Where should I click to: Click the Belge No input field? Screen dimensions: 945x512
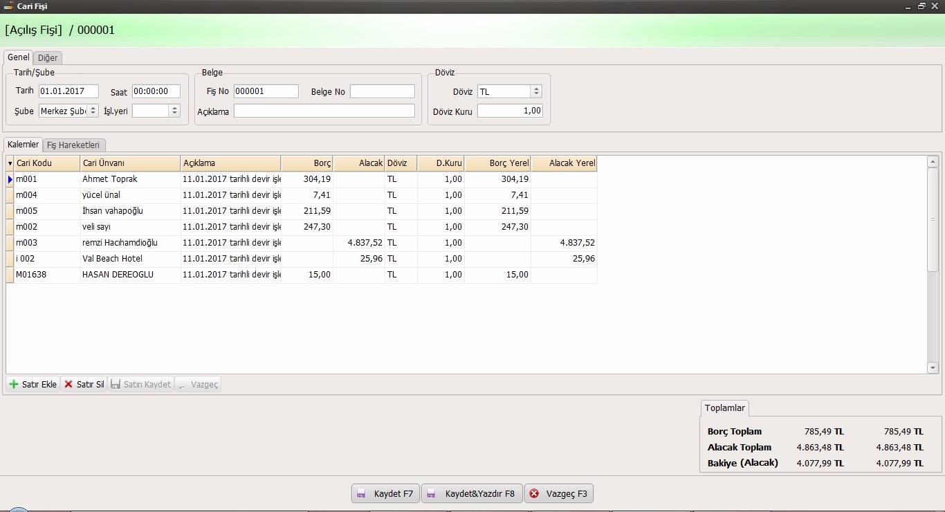coord(382,91)
